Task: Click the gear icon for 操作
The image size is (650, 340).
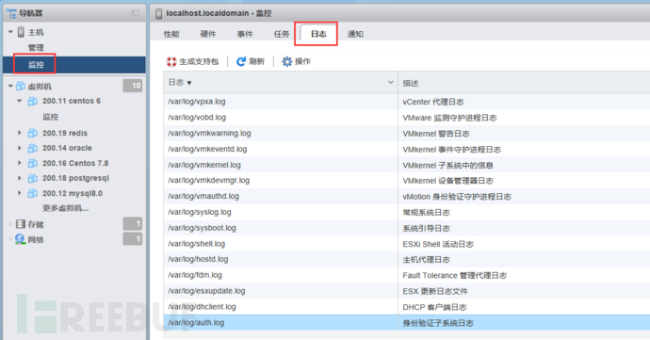Action: (287, 62)
